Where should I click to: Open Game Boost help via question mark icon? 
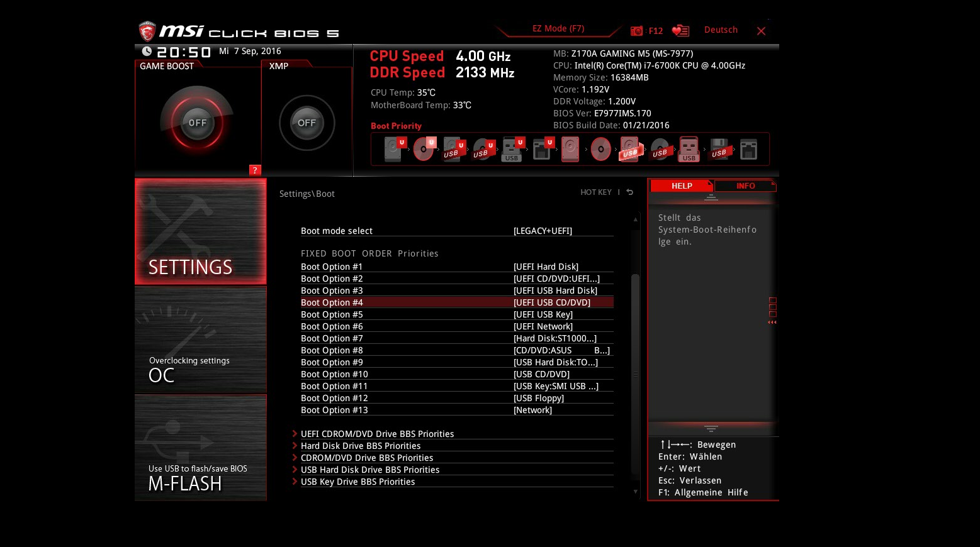(254, 170)
